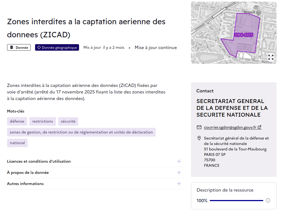Click the envelope icon beside the contact email
Viewport: 282px width, 212px height.
(x=199, y=127)
